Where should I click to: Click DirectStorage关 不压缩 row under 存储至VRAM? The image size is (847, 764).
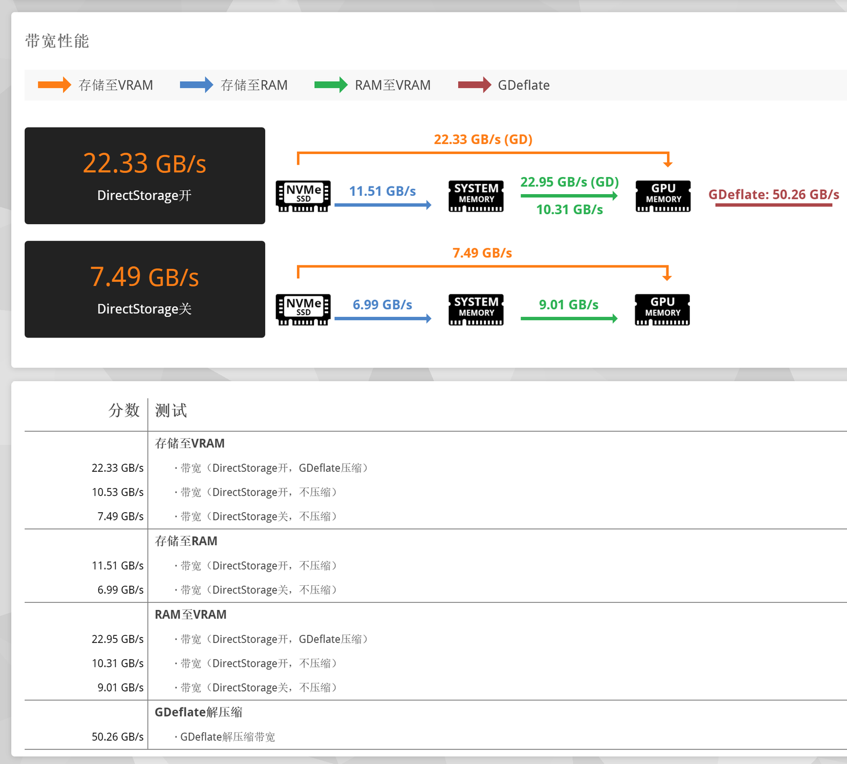point(256,516)
